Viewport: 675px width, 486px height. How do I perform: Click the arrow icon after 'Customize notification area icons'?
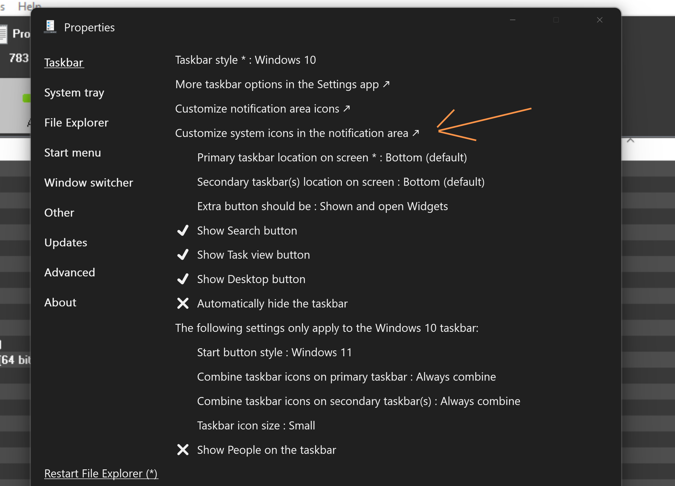pyautogui.click(x=347, y=109)
